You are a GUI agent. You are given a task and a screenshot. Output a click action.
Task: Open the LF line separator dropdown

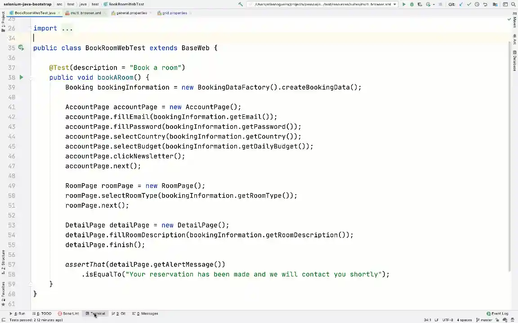click(437, 319)
